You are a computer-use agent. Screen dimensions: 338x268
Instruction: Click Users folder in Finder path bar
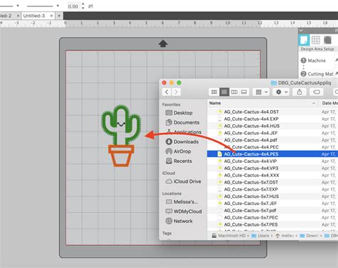(x=260, y=236)
